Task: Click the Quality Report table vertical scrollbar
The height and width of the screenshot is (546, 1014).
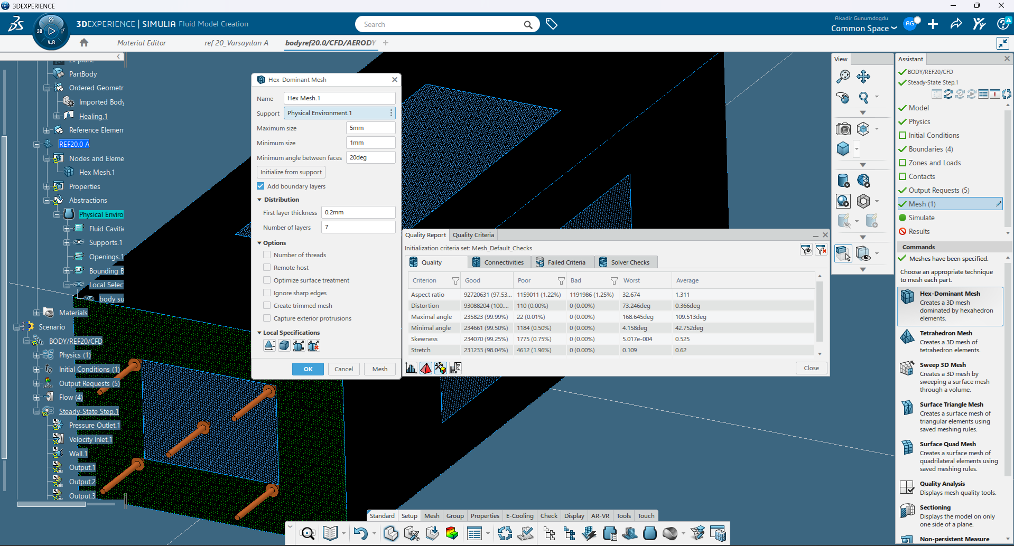Action: coord(820,312)
